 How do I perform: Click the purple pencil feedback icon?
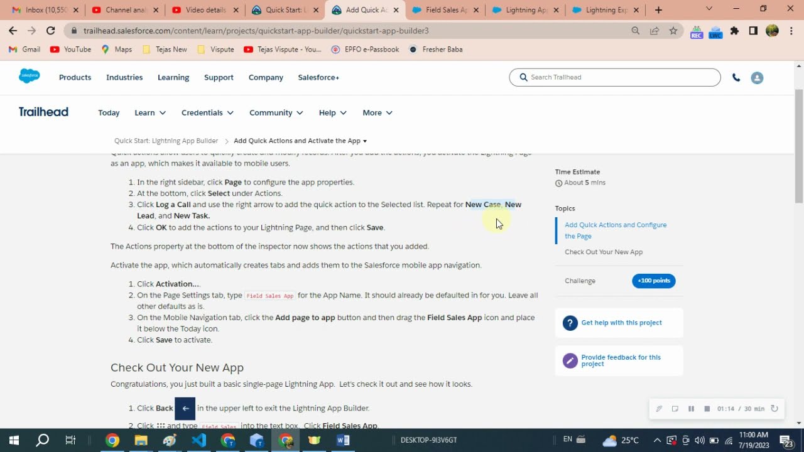point(570,360)
